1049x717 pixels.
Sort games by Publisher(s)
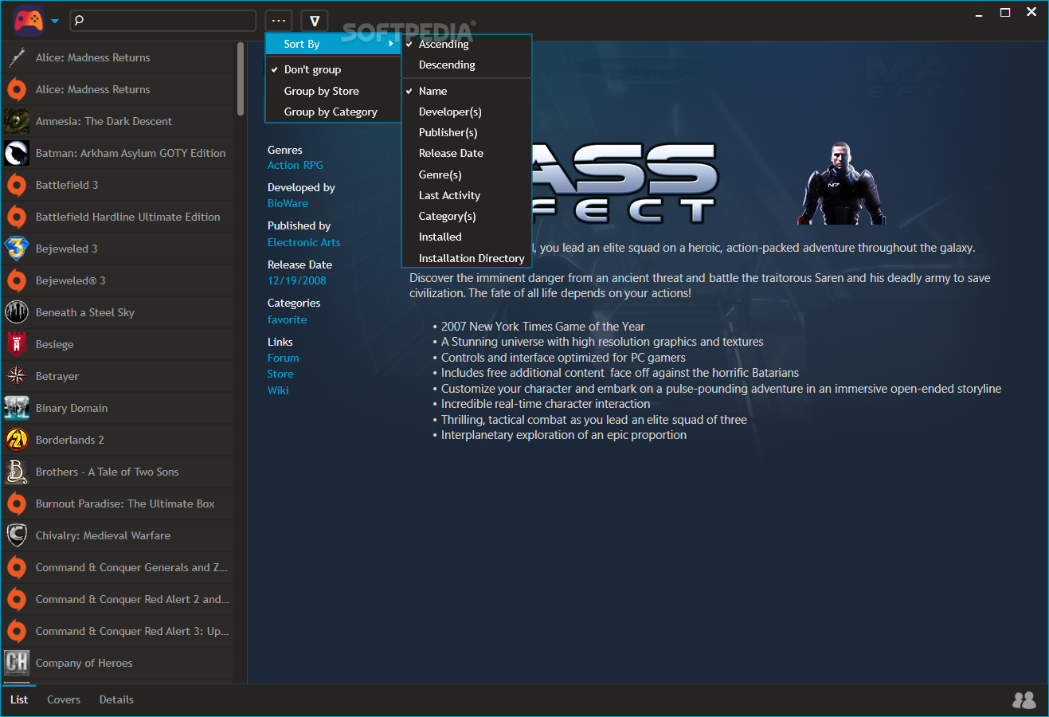click(x=467, y=132)
